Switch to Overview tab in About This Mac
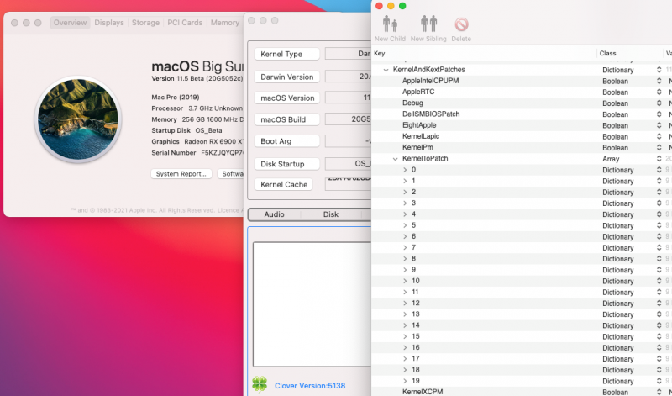The height and width of the screenshot is (396, 672). [x=70, y=23]
